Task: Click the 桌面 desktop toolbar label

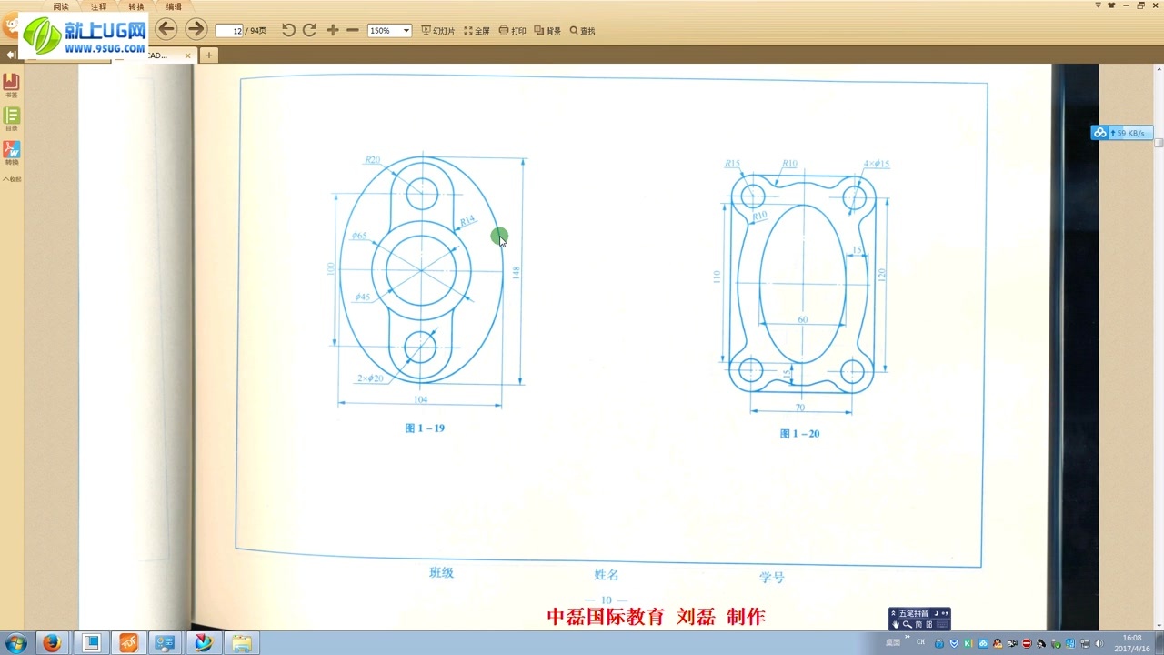Action: tap(893, 643)
